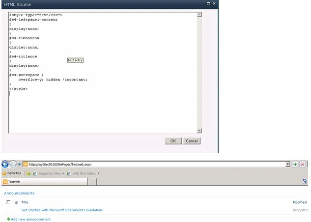The image size is (311, 222).
Task: Maximize the HTML Source dialog
Action: tap(208, 3)
